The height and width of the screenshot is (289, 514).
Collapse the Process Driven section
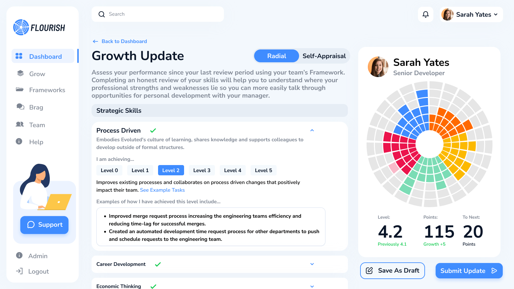(312, 130)
